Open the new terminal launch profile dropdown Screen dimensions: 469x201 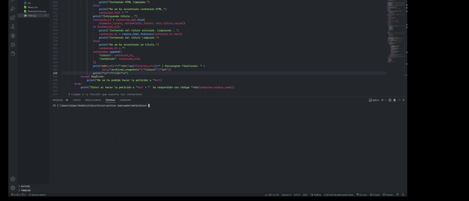pos(385,100)
